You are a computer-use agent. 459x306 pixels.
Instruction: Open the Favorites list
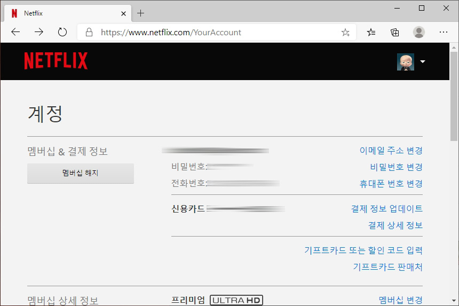pyautogui.click(x=371, y=32)
